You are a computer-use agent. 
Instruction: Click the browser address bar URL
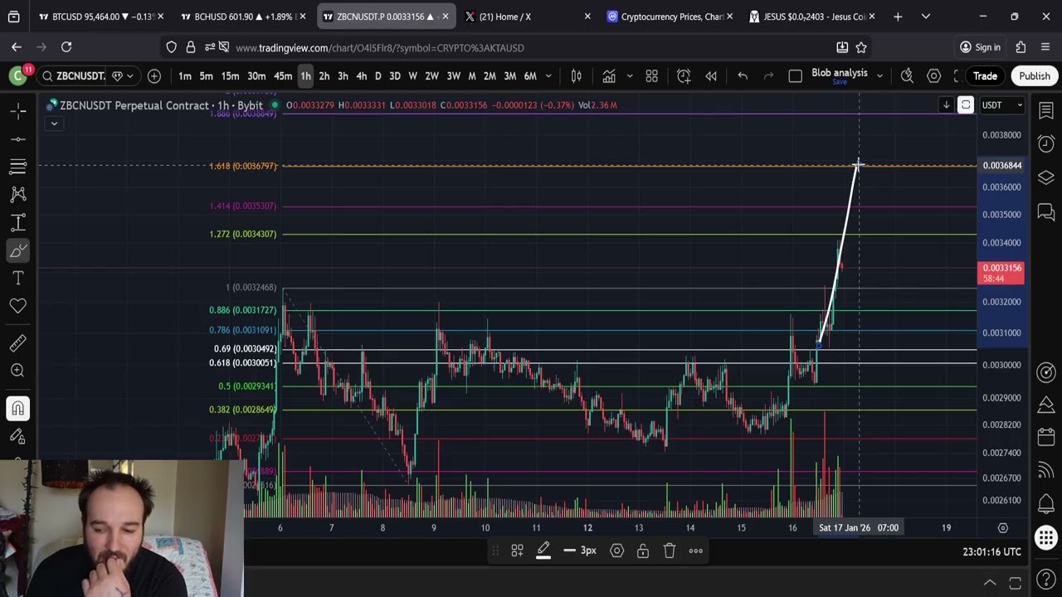click(x=380, y=48)
